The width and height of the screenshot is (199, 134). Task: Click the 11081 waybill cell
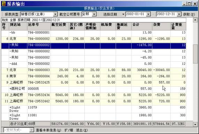[x=39, y=117]
